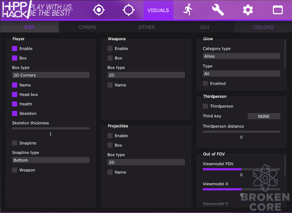Switch to the ESP sub-tab
This screenshot has width=292, height=213.
pyautogui.click(x=30, y=27)
